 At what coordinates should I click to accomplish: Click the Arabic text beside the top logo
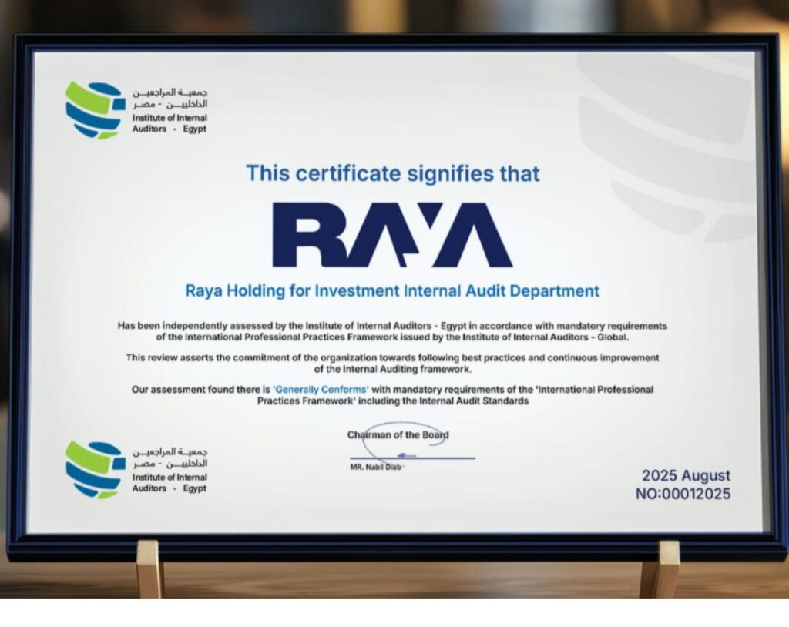(x=170, y=98)
